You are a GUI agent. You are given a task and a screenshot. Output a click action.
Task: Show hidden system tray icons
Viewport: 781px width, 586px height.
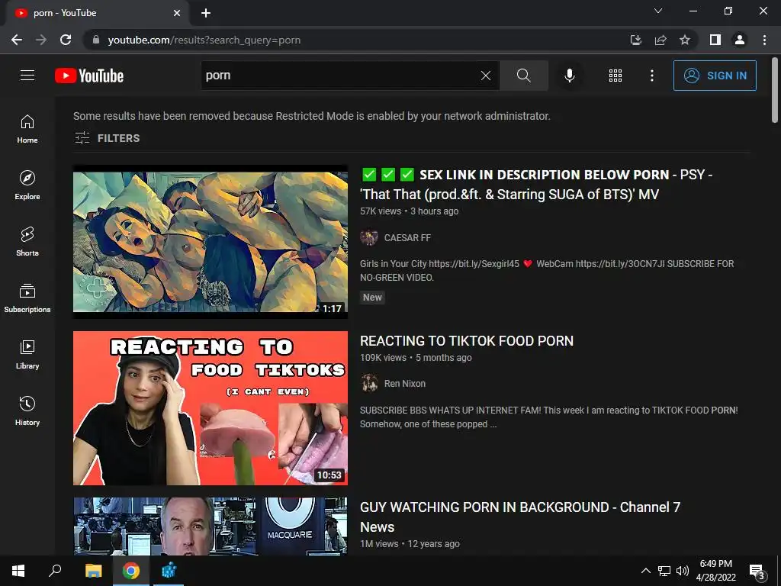(x=645, y=571)
